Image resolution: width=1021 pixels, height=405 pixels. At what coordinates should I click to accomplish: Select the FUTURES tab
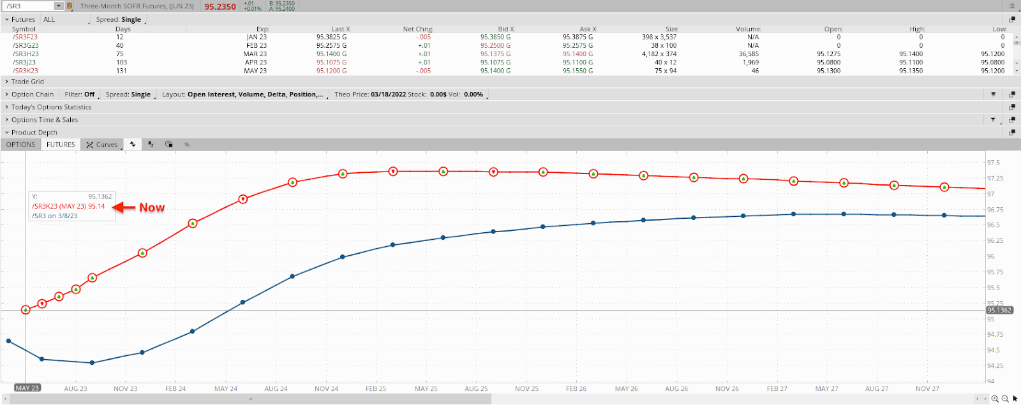point(61,145)
